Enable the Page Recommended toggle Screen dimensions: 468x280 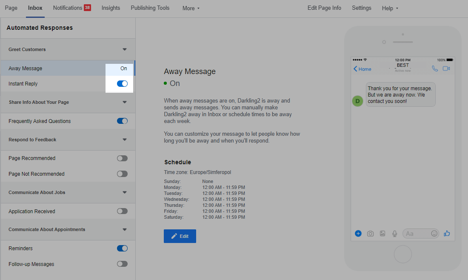tap(122, 158)
